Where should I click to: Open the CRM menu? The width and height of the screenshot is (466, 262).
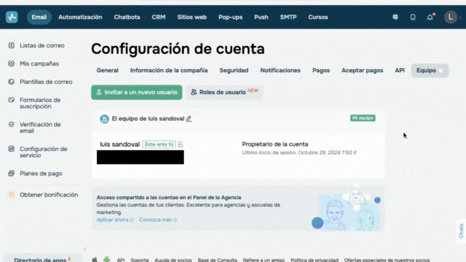point(159,17)
